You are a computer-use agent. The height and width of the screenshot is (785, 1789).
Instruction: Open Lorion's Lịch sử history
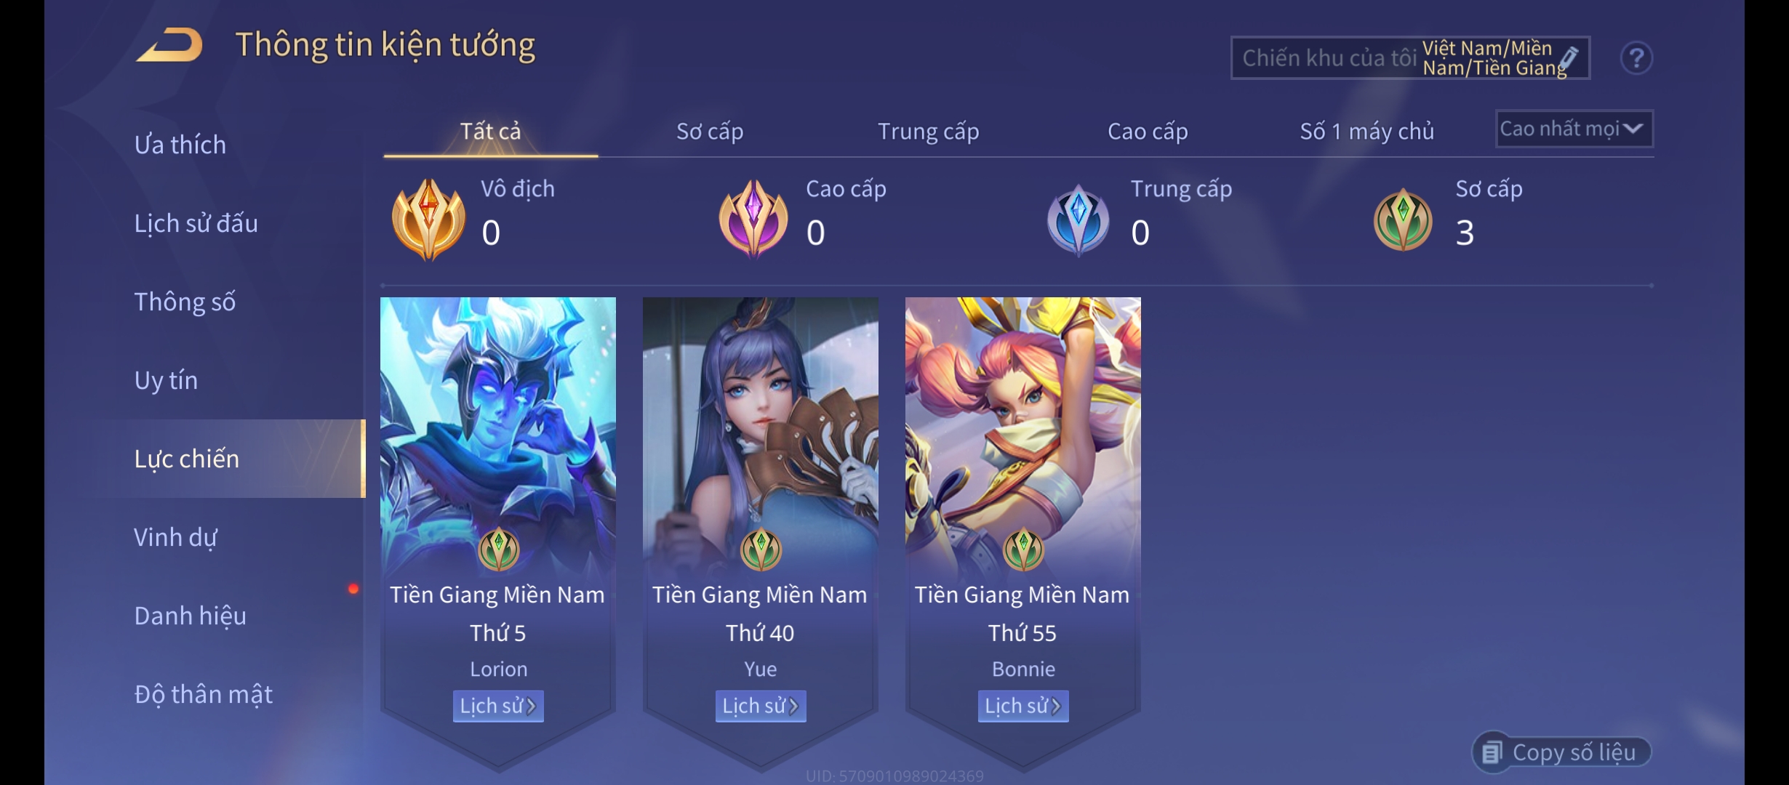pos(498,706)
